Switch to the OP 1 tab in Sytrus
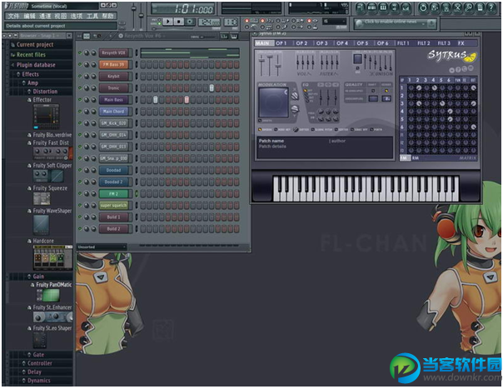This screenshot has height=389, width=503. [x=281, y=43]
